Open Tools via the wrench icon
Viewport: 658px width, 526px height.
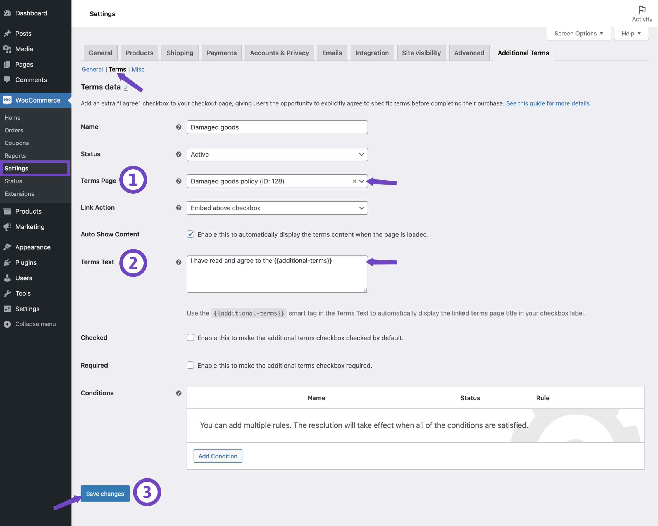click(7, 293)
